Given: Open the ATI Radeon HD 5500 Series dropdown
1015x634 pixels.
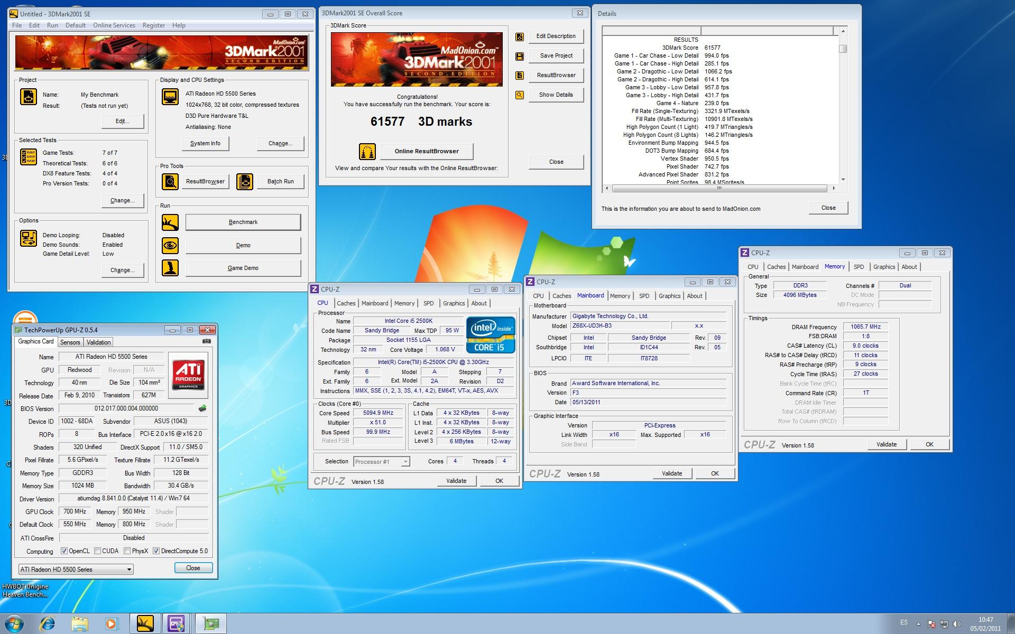Looking at the screenshot, I should (76, 570).
